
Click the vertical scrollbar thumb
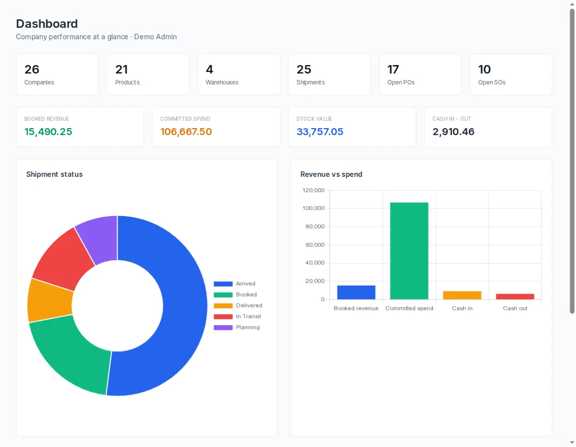click(x=572, y=161)
